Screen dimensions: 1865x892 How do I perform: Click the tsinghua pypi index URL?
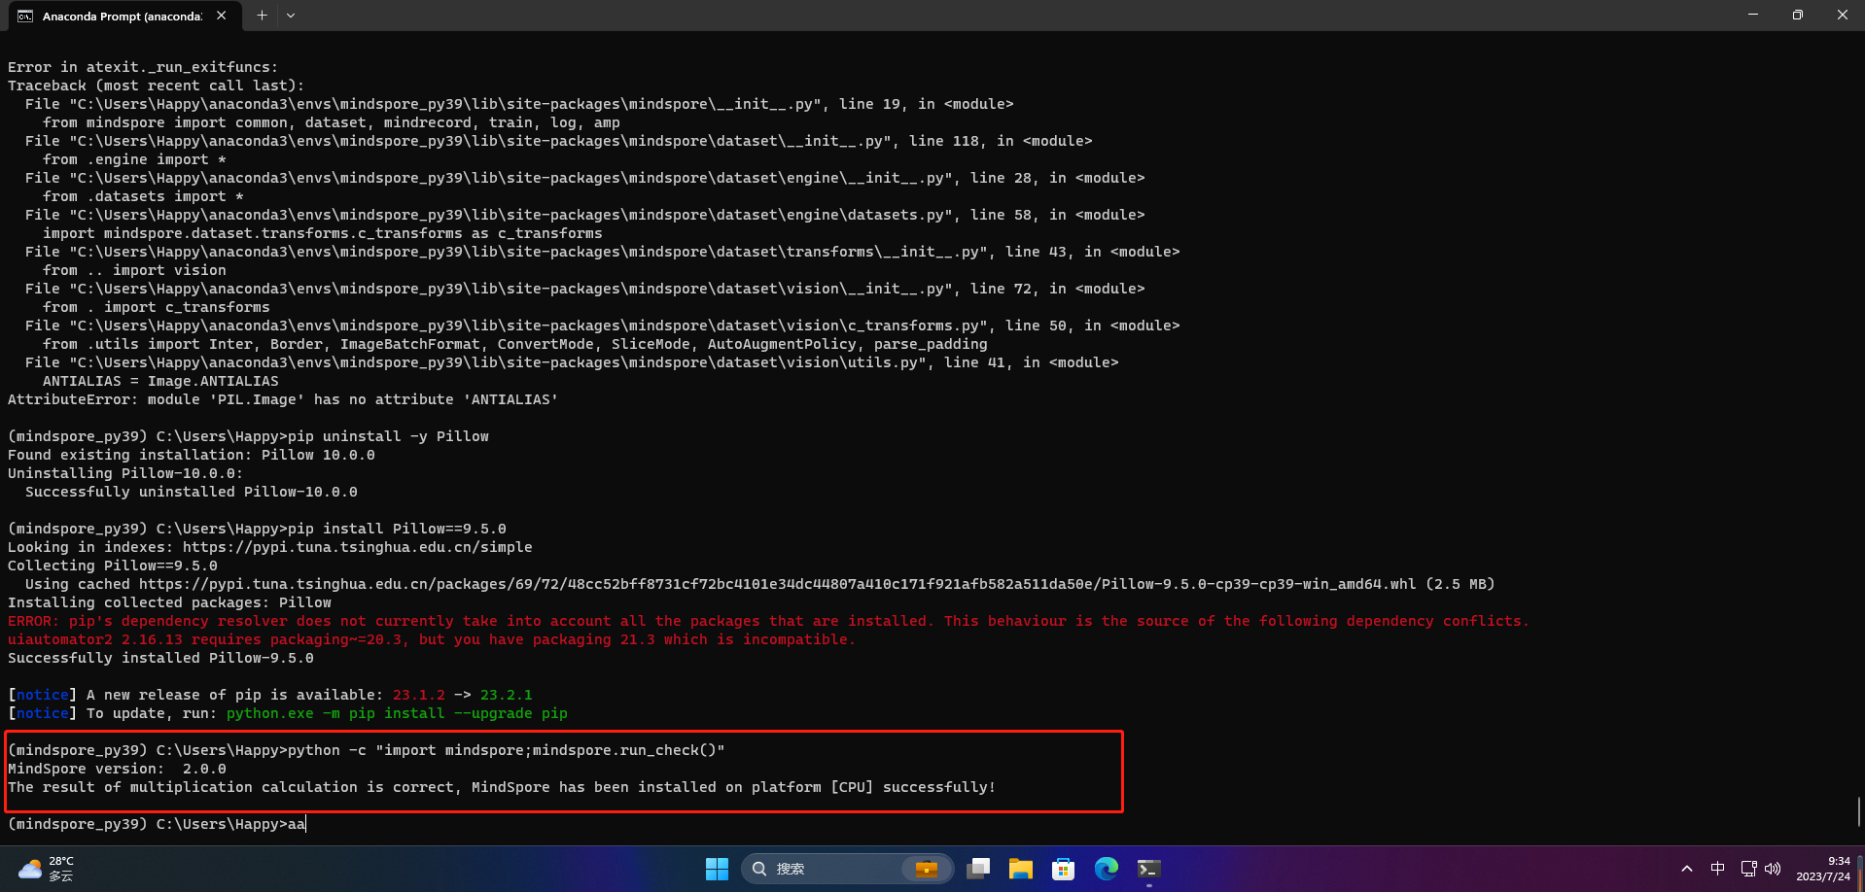click(x=358, y=547)
